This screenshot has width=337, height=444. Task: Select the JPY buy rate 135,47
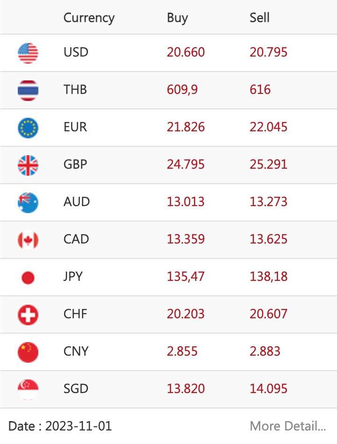pyautogui.click(x=185, y=277)
